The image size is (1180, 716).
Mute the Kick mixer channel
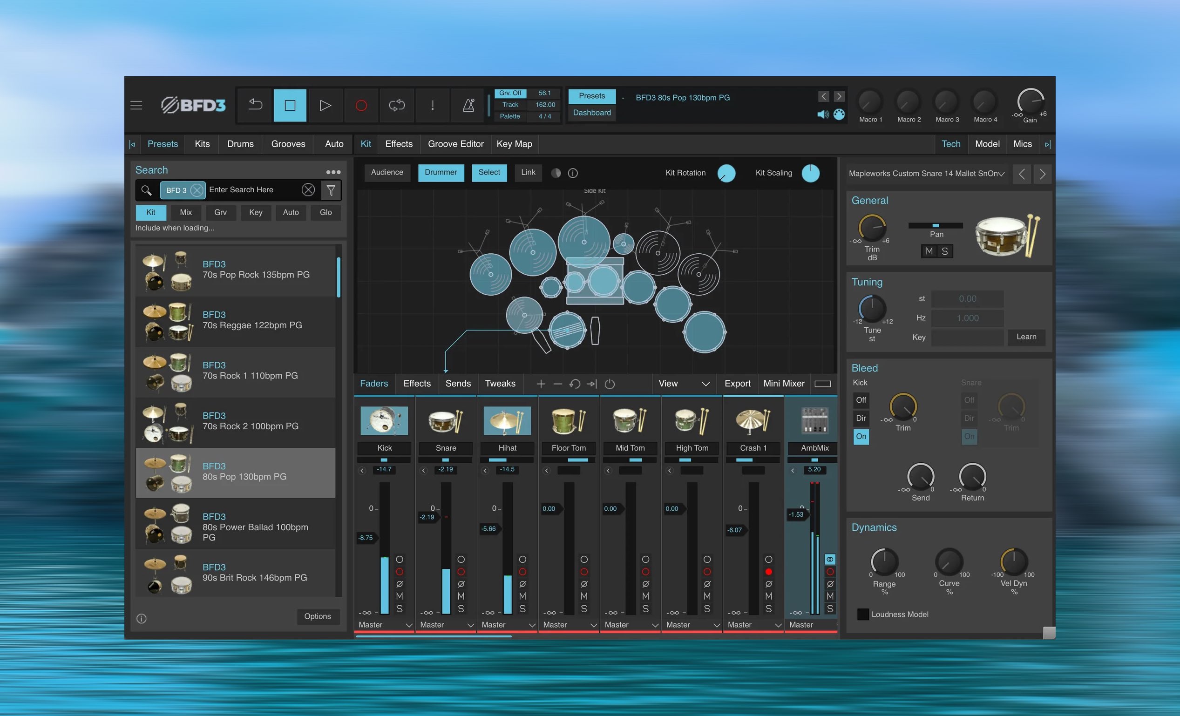(400, 596)
